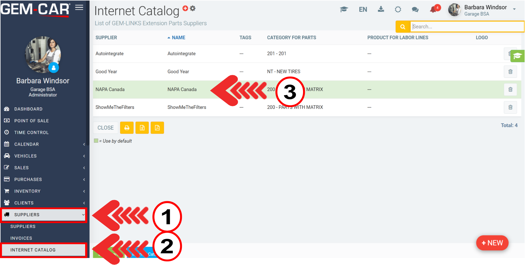Click the CLOSE button
This screenshot has width=526, height=265.
pos(105,128)
